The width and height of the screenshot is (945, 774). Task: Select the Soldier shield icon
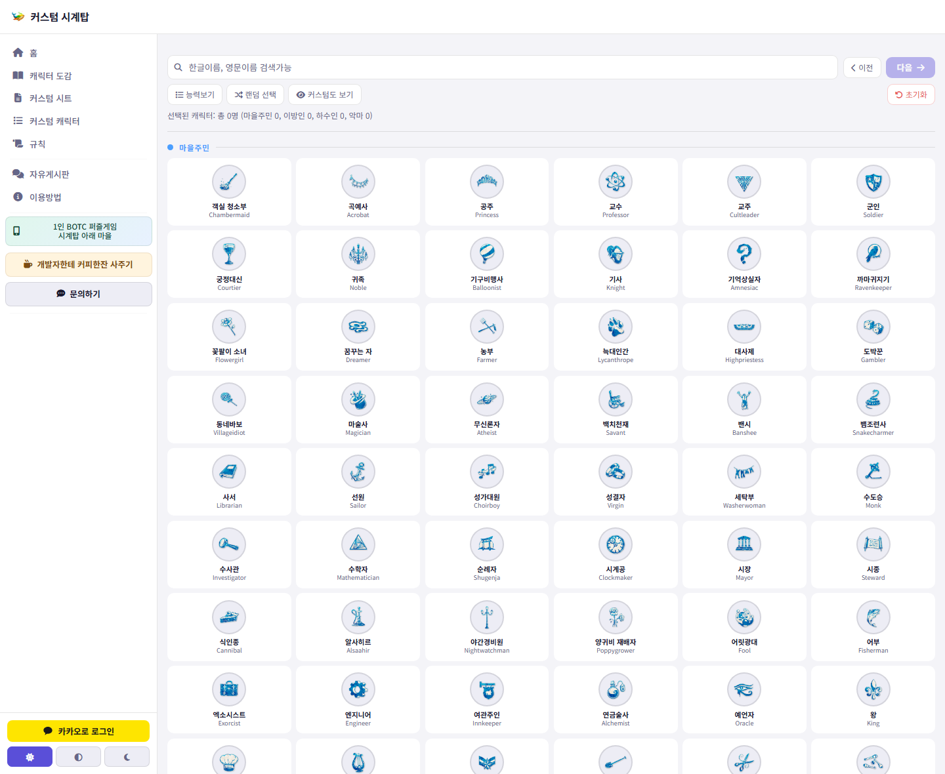tap(873, 182)
